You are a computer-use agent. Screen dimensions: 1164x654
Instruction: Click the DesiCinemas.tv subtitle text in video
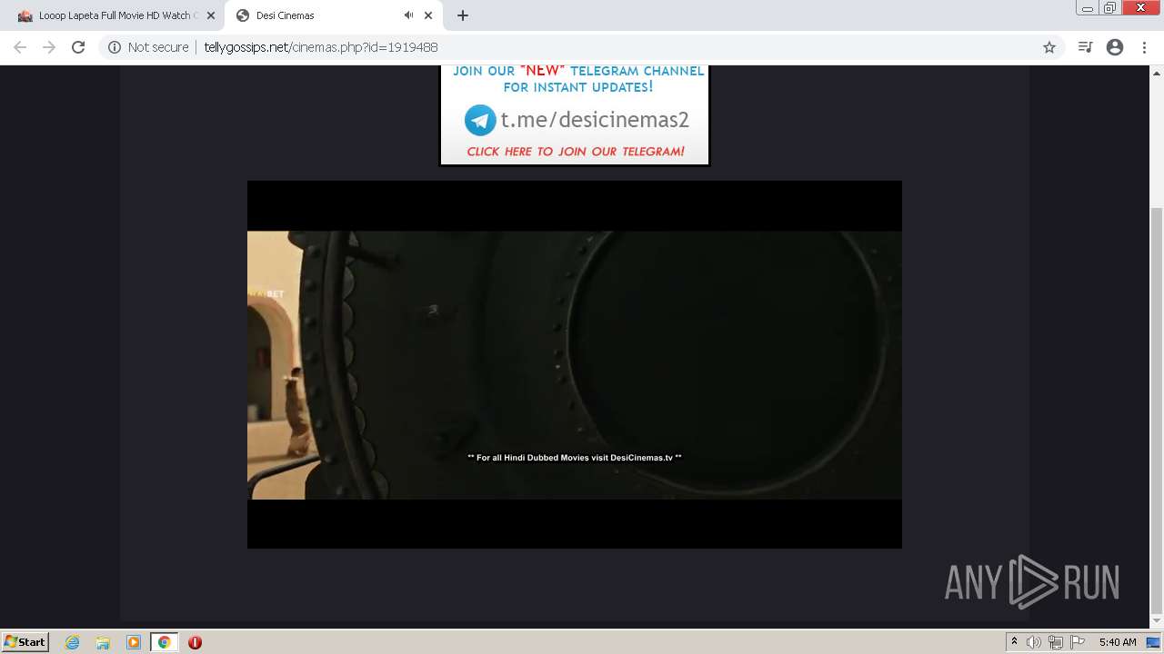[575, 458]
